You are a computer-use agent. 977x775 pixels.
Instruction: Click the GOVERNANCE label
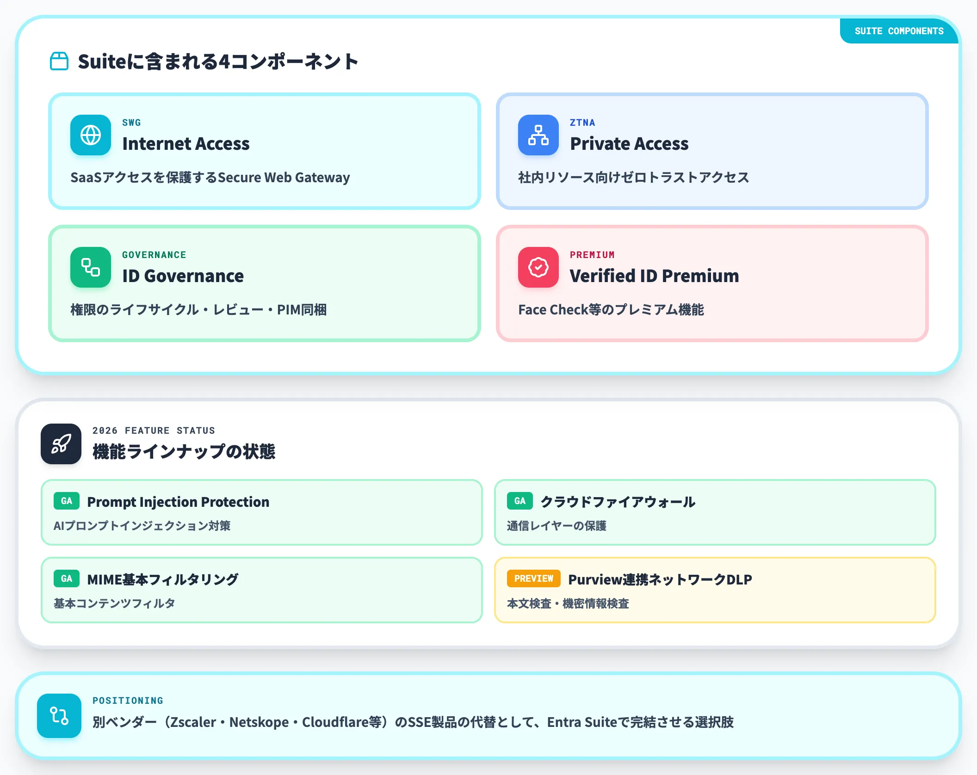(154, 255)
